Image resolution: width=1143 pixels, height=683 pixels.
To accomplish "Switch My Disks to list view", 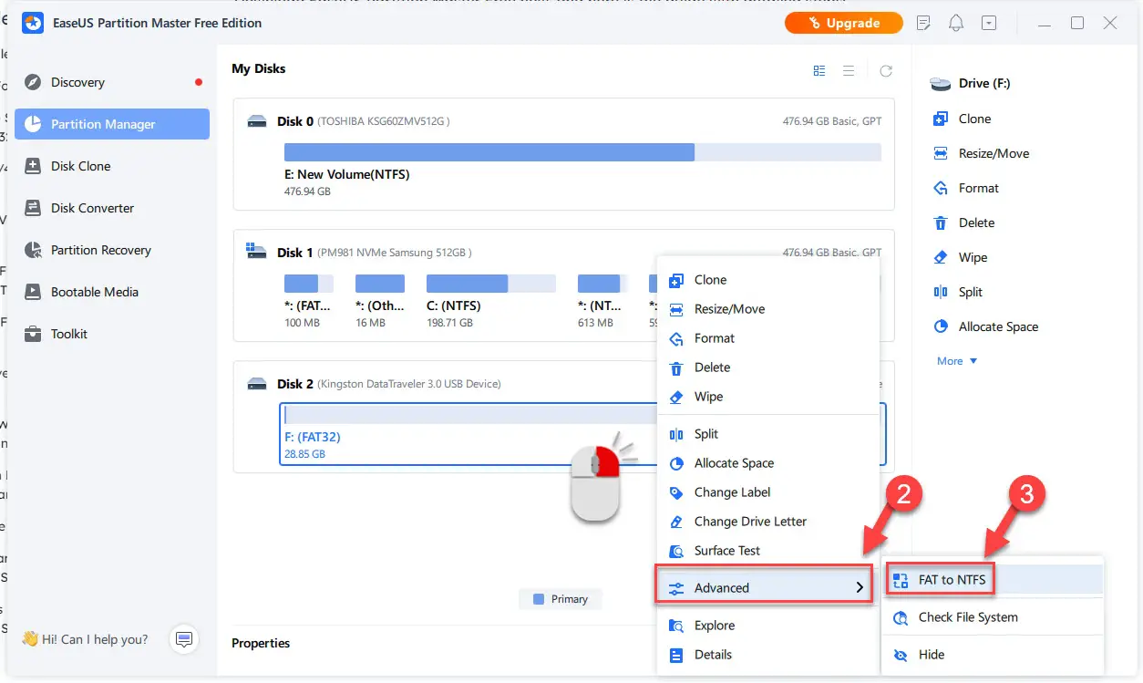I will [x=849, y=70].
